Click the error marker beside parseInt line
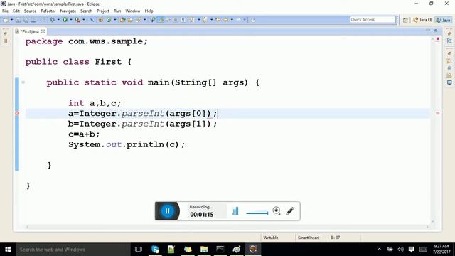Image resolution: width=455 pixels, height=256 pixels. tap(17, 113)
